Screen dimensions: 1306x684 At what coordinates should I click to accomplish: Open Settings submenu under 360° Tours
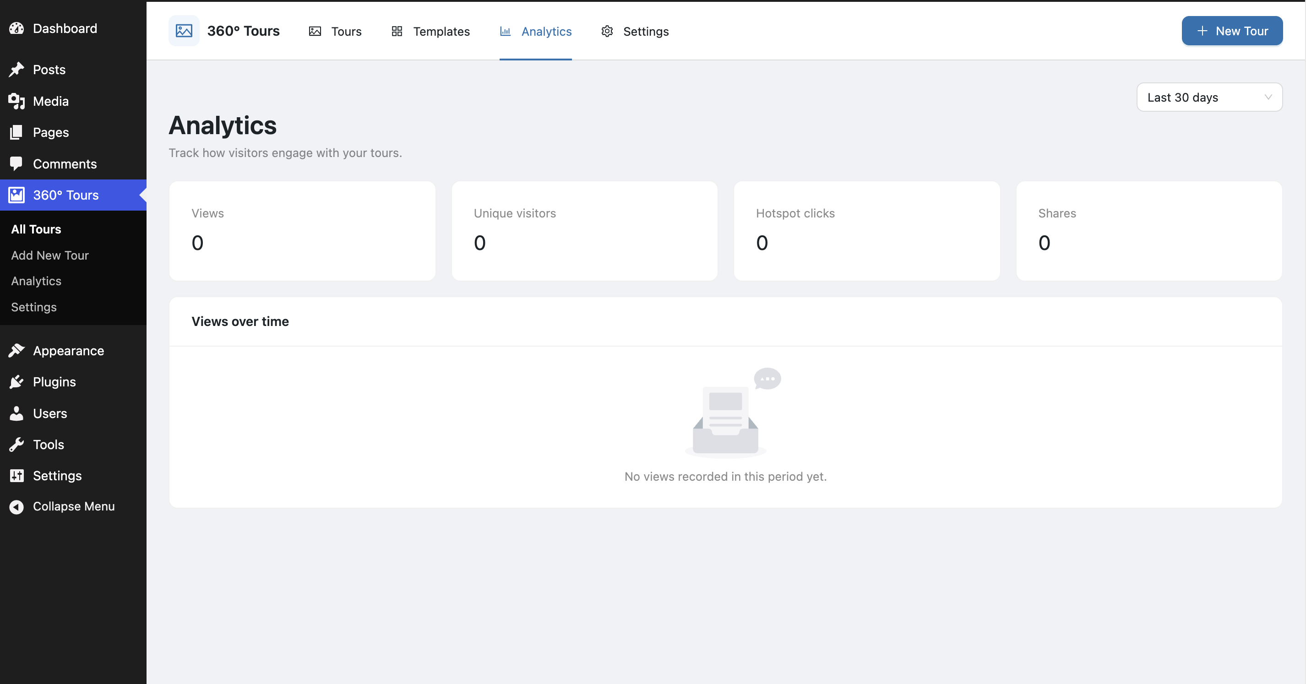click(33, 307)
